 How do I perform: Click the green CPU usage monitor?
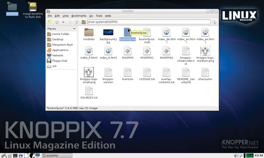249,156
